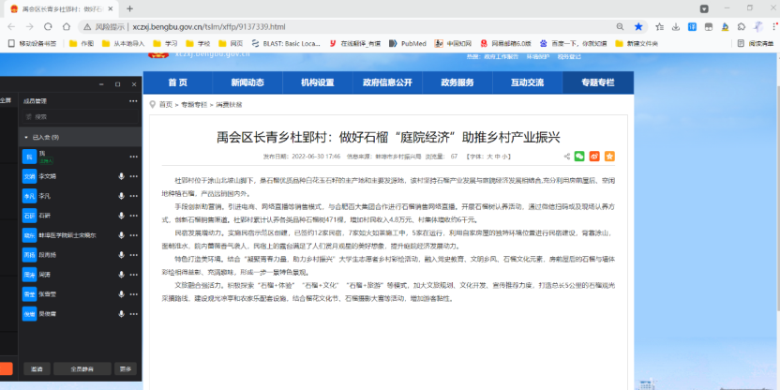Open more options for member 张雪莹
This screenshot has width=780, height=390.
(133, 294)
